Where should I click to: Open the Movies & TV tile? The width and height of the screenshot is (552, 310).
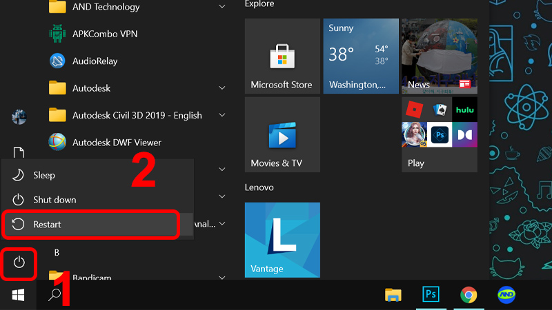(x=282, y=134)
